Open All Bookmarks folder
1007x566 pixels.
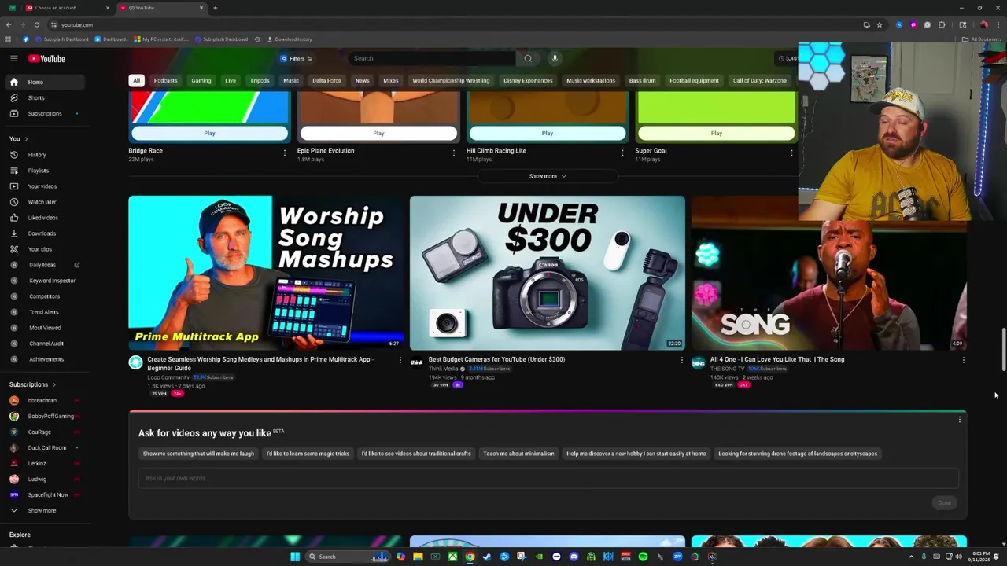click(981, 39)
